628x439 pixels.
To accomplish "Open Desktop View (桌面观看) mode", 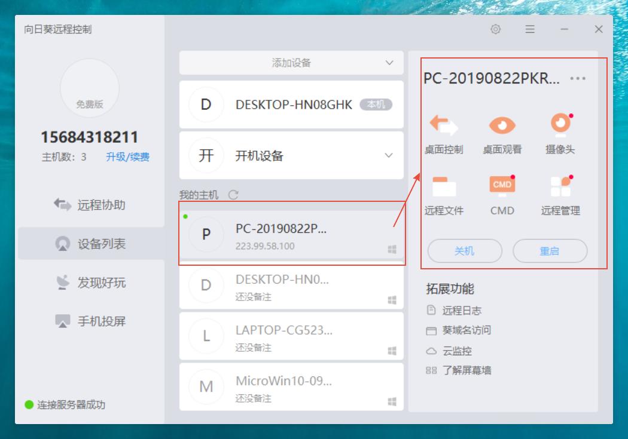I will tap(503, 133).
